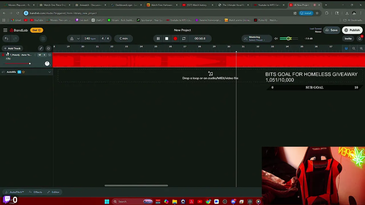Edit the 140 bpm tempo field
Screen dimensions: 365x205
[90, 38]
